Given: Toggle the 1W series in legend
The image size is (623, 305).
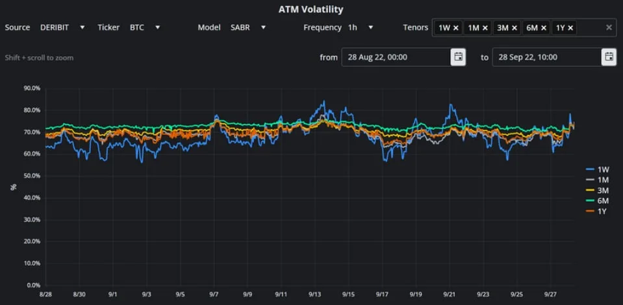Looking at the screenshot, I should point(597,169).
